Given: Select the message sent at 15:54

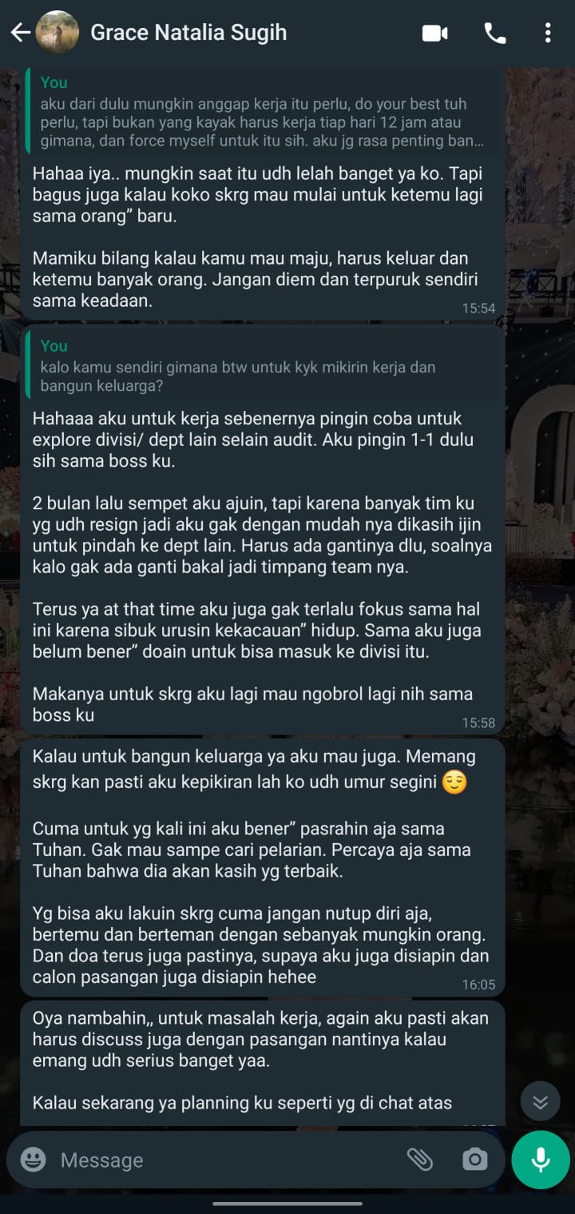Looking at the screenshot, I should (x=263, y=192).
